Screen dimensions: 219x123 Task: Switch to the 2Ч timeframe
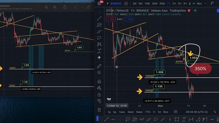(x=174, y=4)
